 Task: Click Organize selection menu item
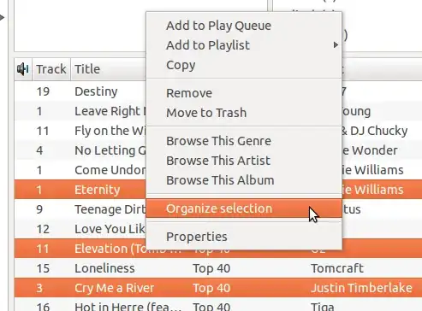pyautogui.click(x=244, y=208)
